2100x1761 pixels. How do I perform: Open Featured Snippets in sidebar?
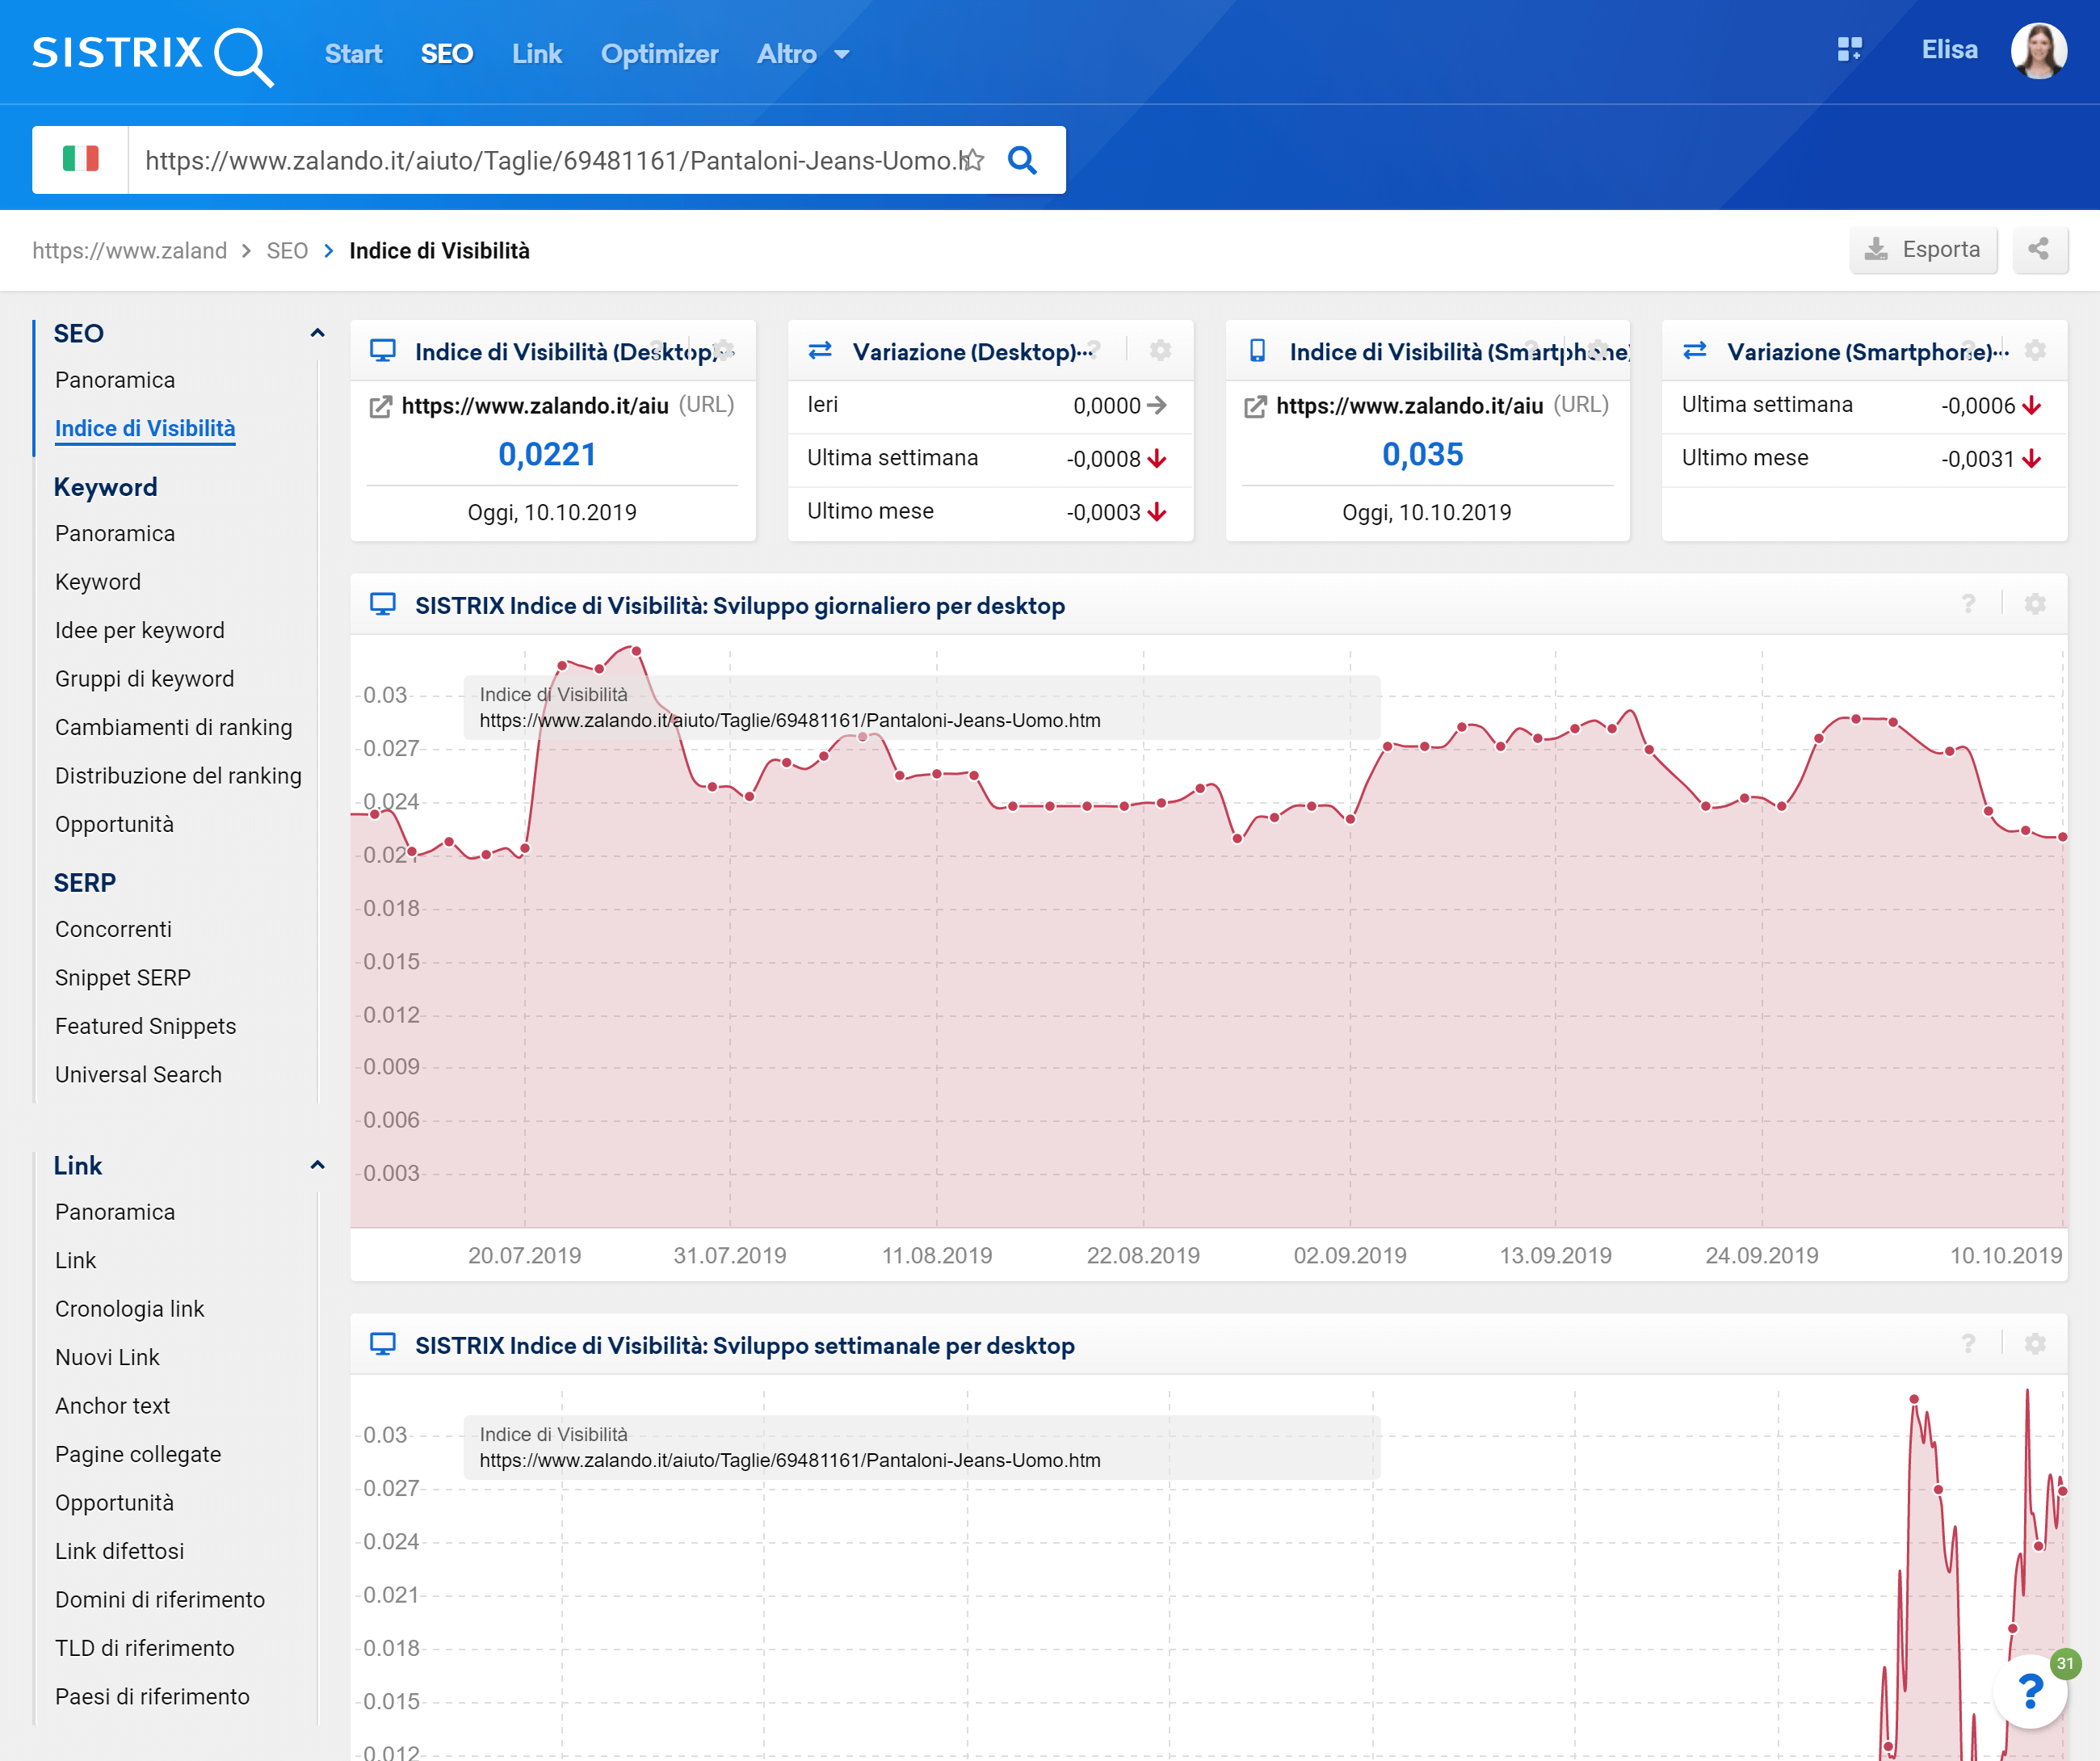coord(145,1026)
